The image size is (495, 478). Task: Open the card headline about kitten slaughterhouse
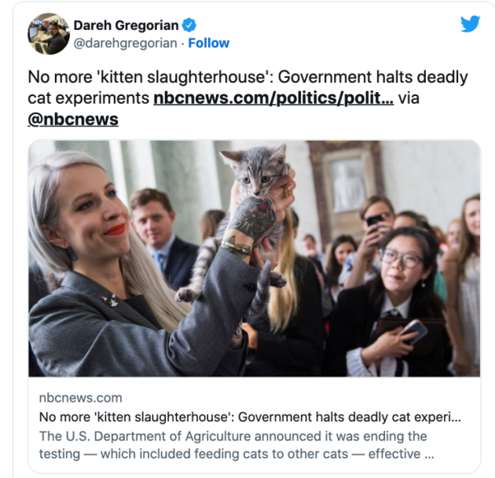tap(250, 417)
